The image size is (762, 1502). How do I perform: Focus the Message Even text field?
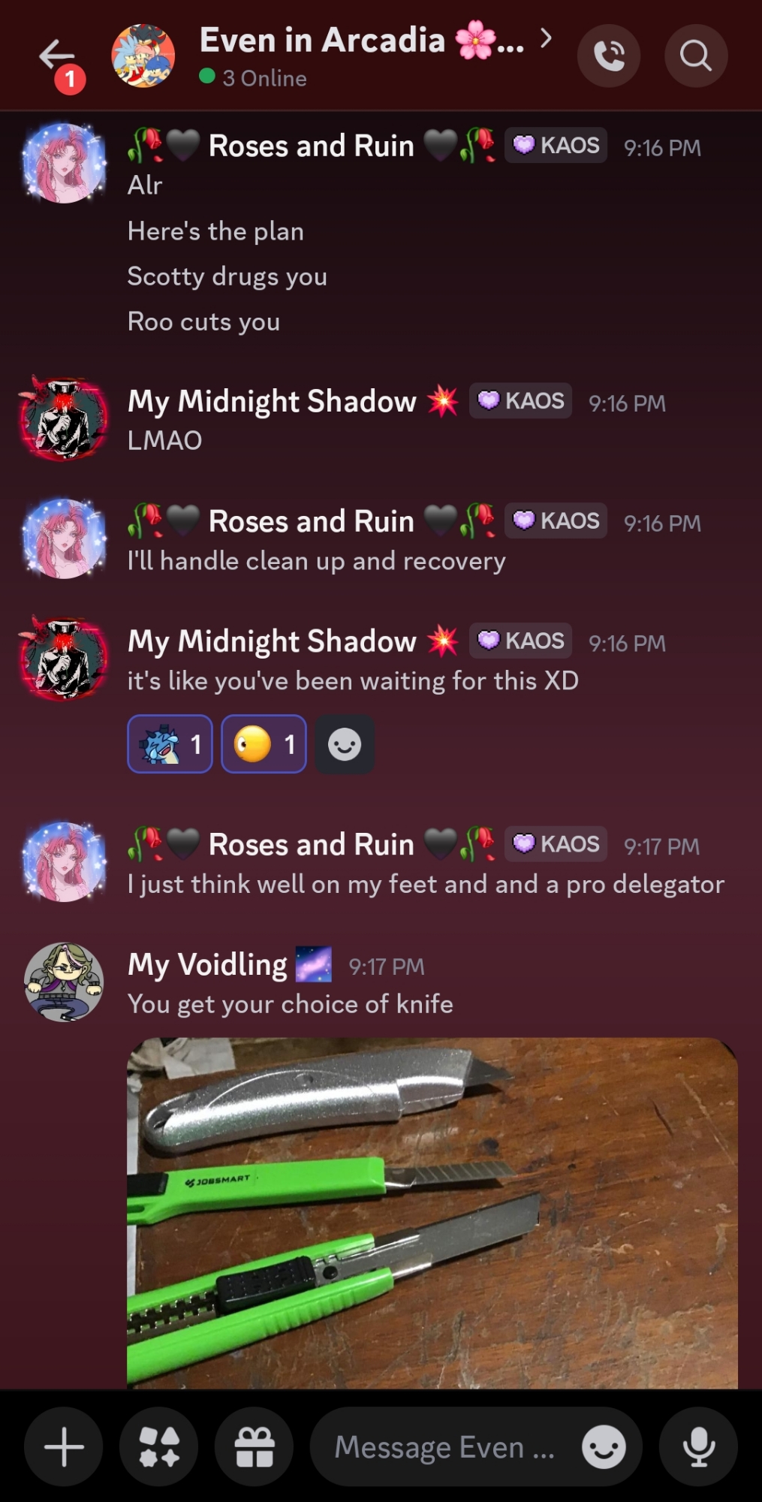coord(444,1446)
